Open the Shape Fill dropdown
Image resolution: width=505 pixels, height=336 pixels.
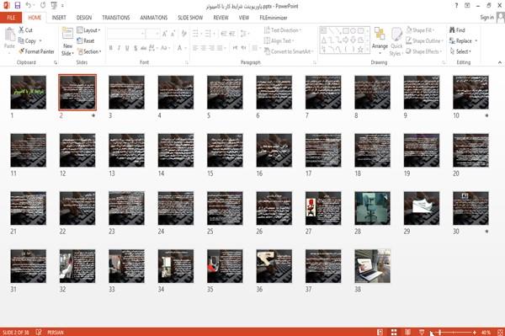click(421, 30)
